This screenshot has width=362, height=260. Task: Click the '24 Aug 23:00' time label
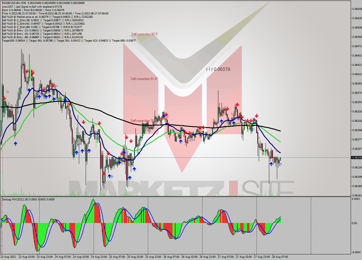coord(99,257)
